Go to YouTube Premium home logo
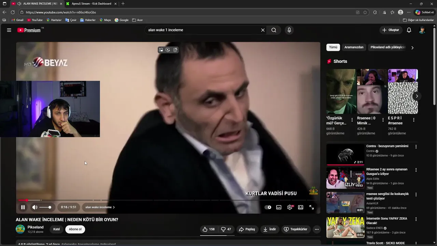This screenshot has width=437, height=246. pyautogui.click(x=29, y=30)
